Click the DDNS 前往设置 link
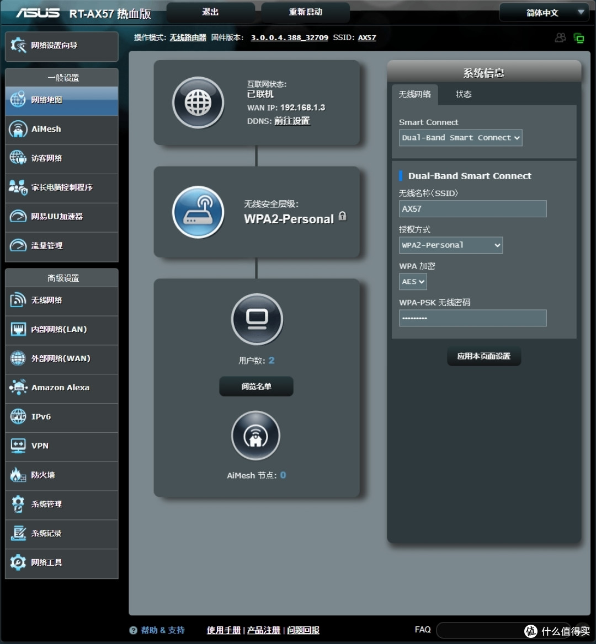This screenshot has height=644, width=596. click(x=292, y=121)
